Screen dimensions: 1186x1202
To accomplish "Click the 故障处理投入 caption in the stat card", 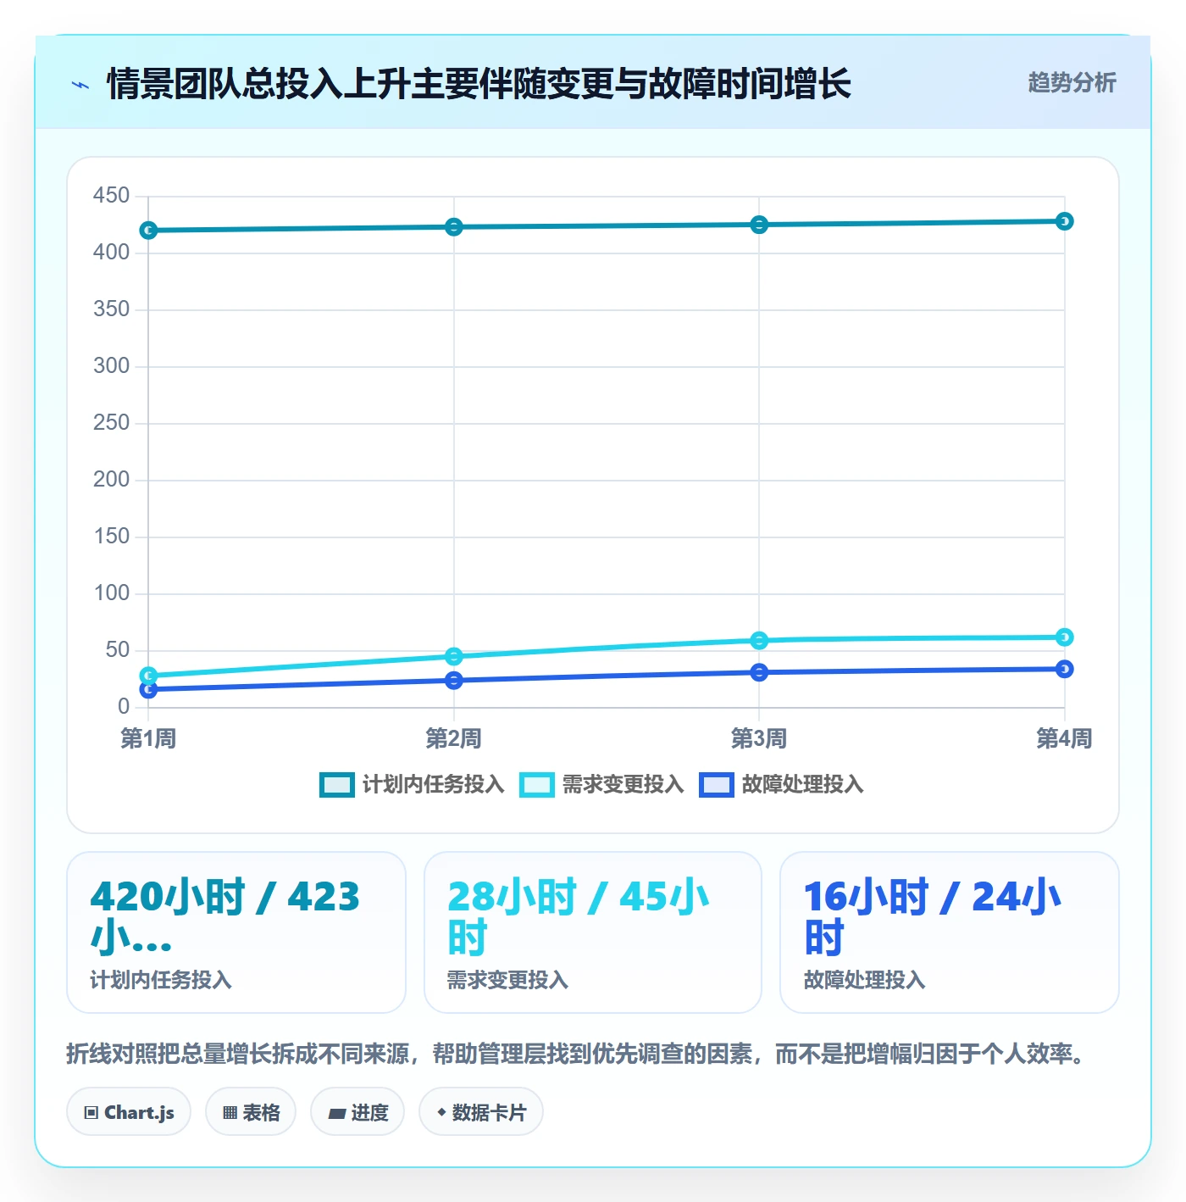I will pos(864,980).
